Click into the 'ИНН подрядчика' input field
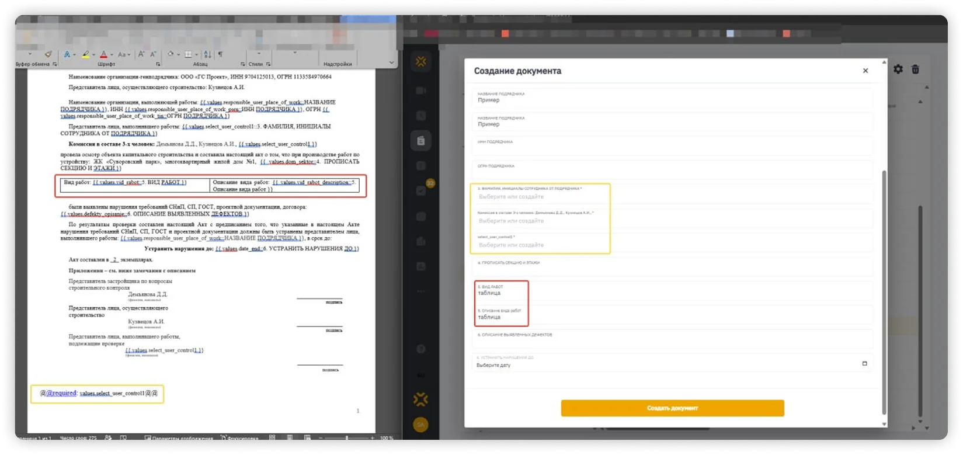This screenshot has width=963, height=455. 673,146
